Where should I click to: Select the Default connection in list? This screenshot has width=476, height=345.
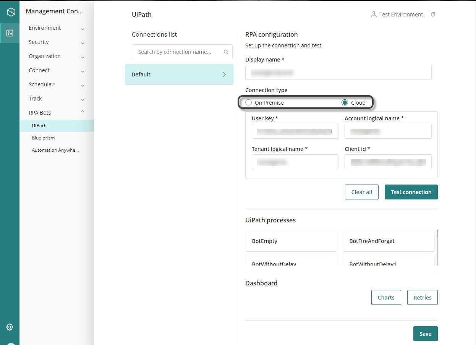[x=179, y=75]
